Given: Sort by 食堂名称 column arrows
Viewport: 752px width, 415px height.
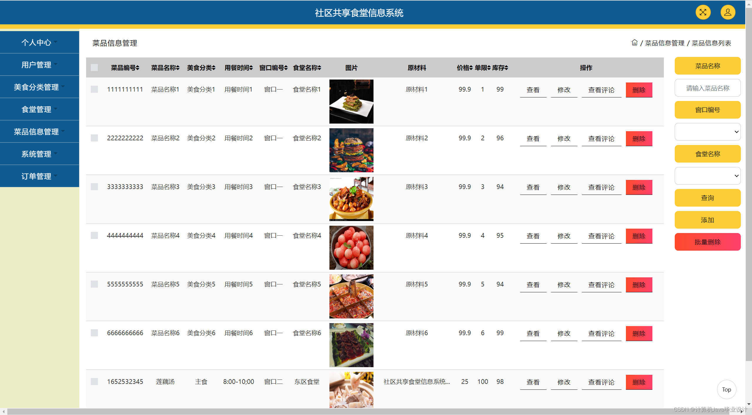Looking at the screenshot, I should tap(319, 68).
